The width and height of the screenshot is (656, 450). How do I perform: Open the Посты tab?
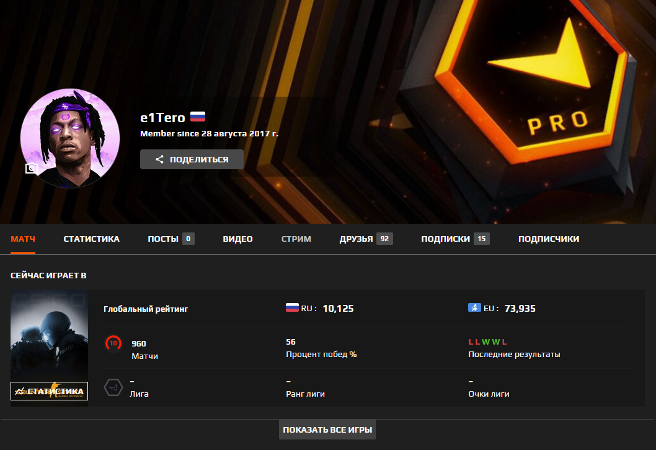coord(171,239)
